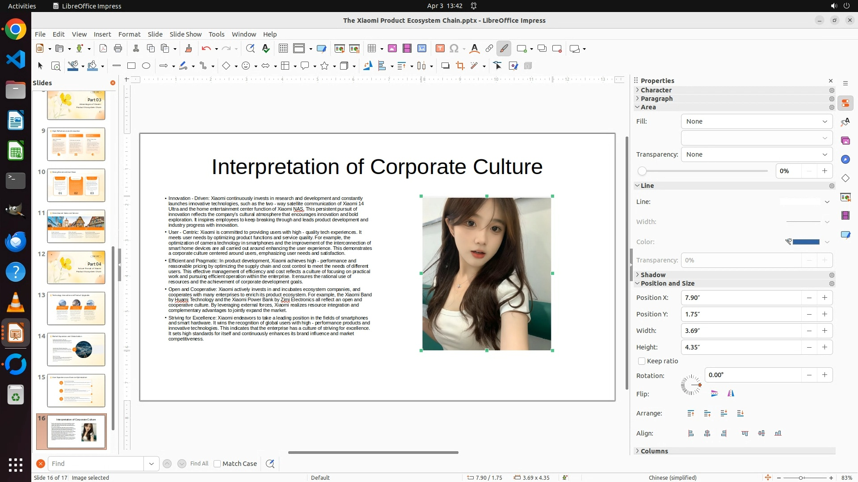Click the Find All button
Image resolution: width=858 pixels, height=482 pixels.
pyautogui.click(x=199, y=464)
